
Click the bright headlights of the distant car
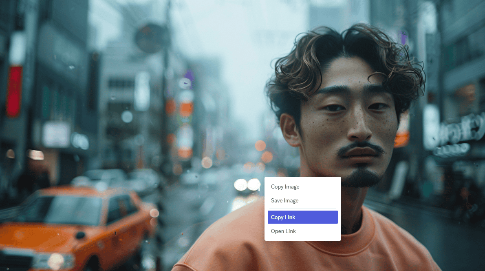pos(247,185)
